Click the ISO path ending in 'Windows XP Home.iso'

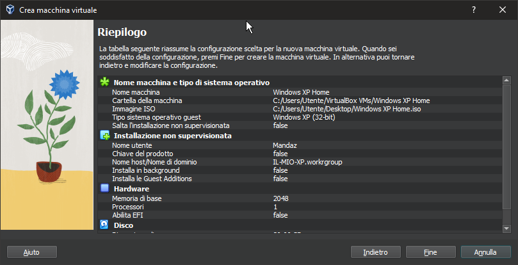coord(347,109)
